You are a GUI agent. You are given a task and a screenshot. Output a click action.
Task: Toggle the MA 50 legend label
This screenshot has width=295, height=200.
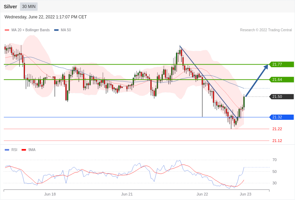click(x=66, y=30)
